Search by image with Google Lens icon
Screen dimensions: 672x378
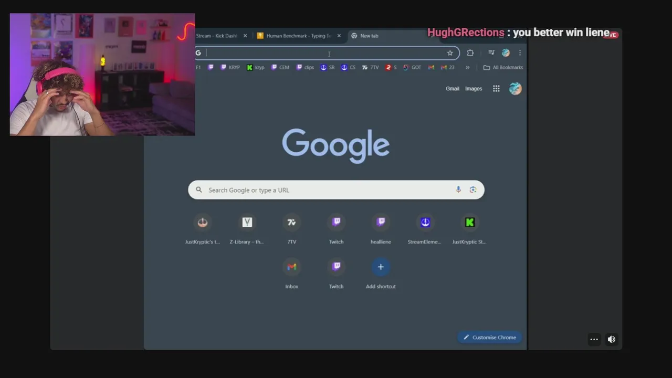(x=473, y=190)
